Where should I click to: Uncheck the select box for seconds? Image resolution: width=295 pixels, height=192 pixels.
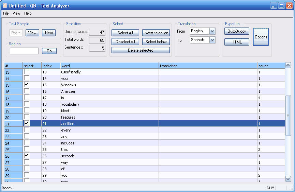coord(27,156)
